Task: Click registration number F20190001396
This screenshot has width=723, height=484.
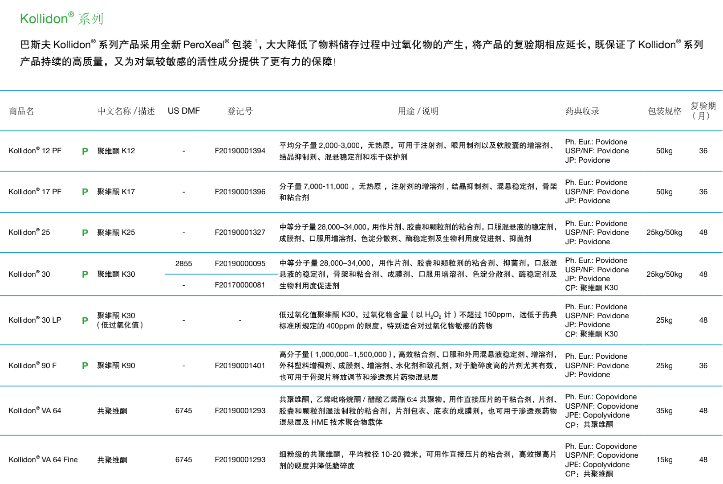Action: [240, 192]
